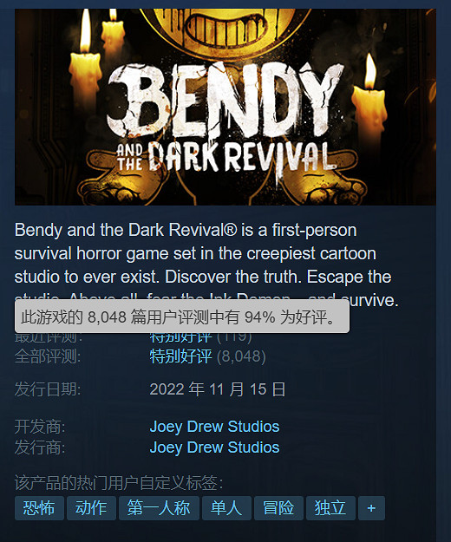The image size is (451, 542).
Task: Select the 恐怖 tag
Action: (x=39, y=508)
